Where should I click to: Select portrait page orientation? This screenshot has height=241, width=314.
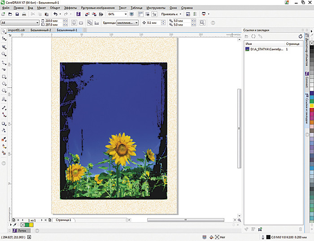point(74,22)
